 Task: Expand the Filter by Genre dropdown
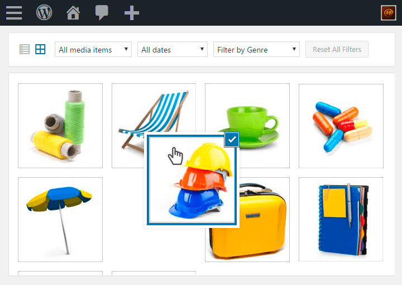click(256, 49)
